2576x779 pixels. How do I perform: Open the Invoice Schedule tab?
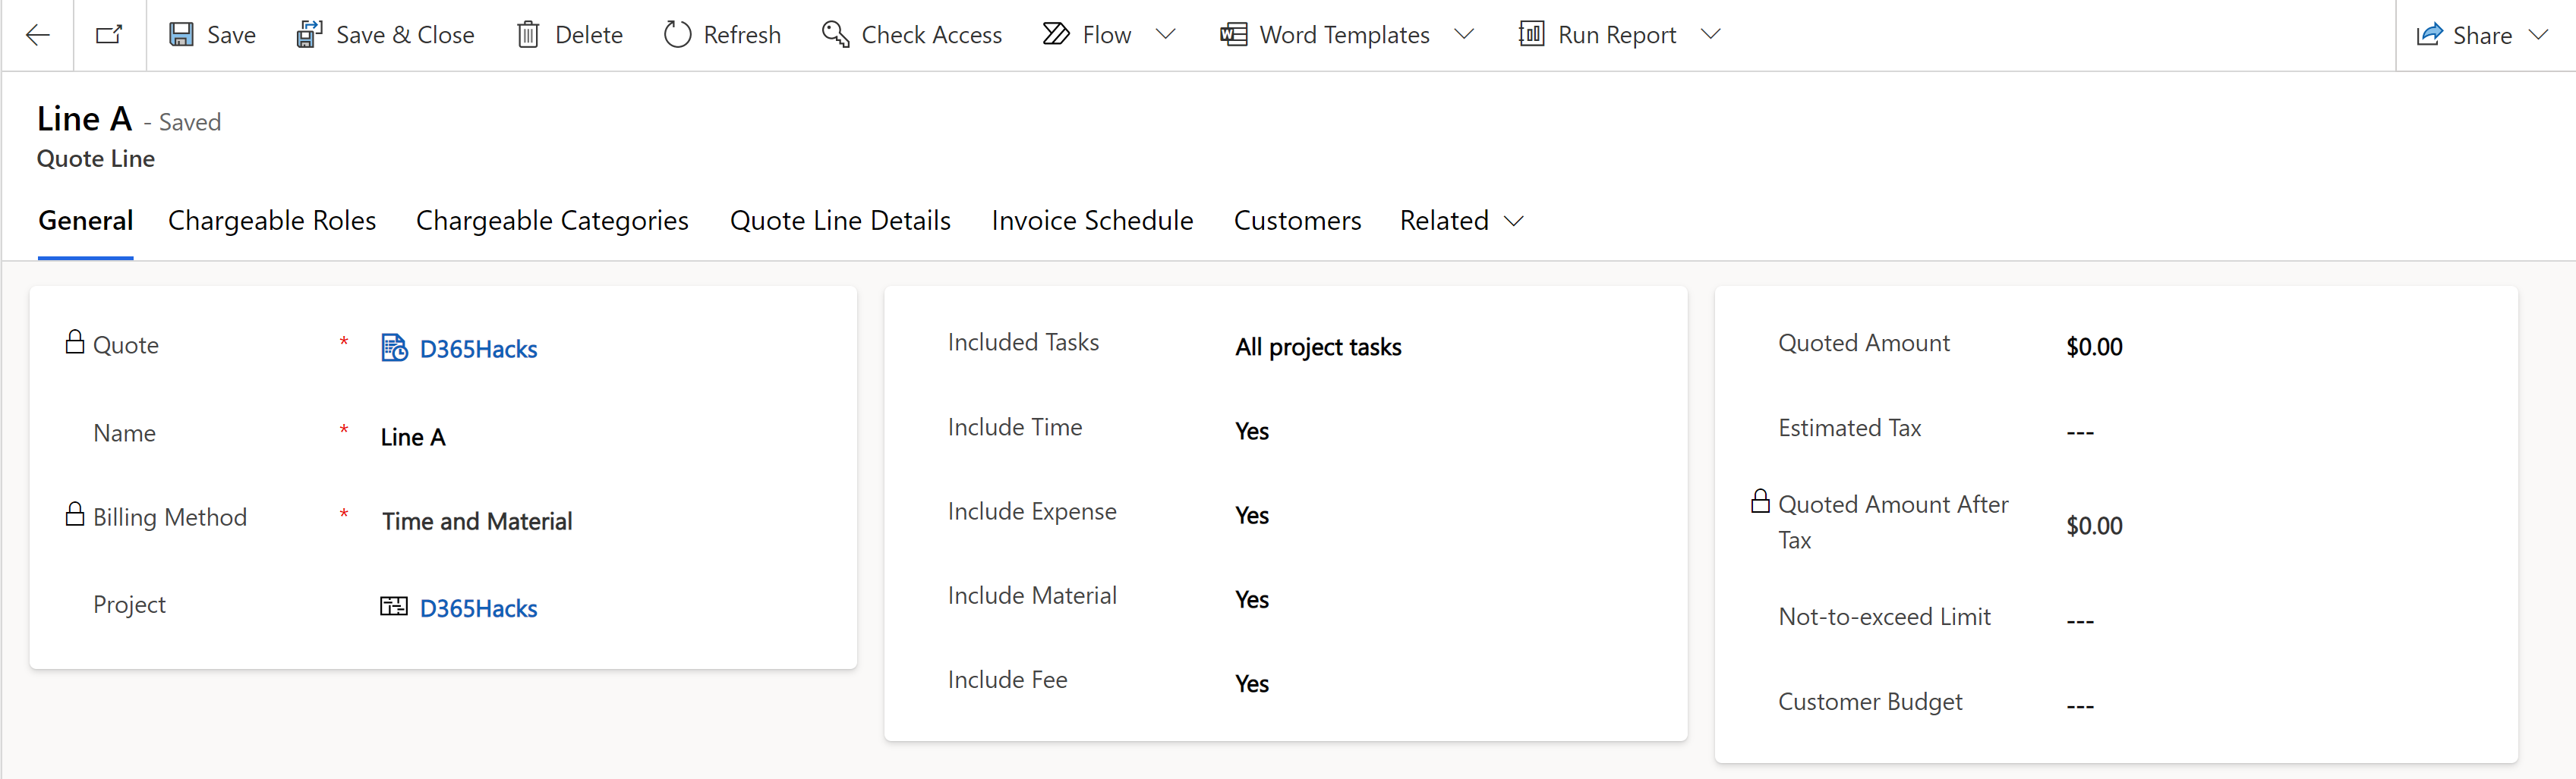1092,220
